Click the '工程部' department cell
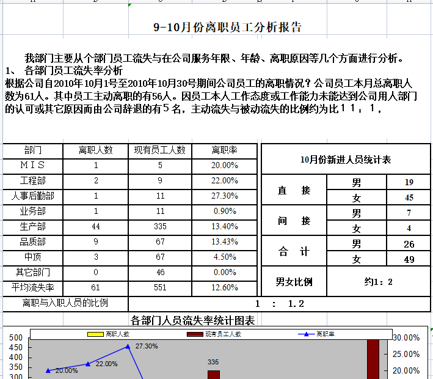Viewport: 433px width, 379px height. coord(33,182)
